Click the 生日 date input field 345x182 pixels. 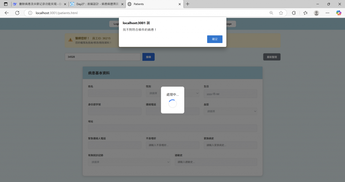(x=230, y=94)
